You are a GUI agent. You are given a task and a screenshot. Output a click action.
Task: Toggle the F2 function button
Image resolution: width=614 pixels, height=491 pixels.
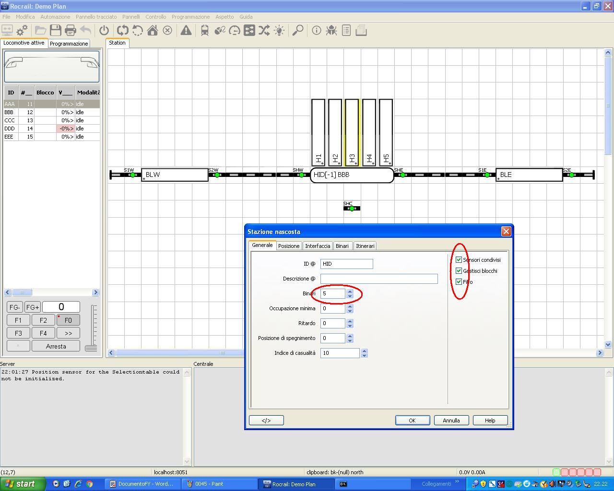pyautogui.click(x=43, y=320)
